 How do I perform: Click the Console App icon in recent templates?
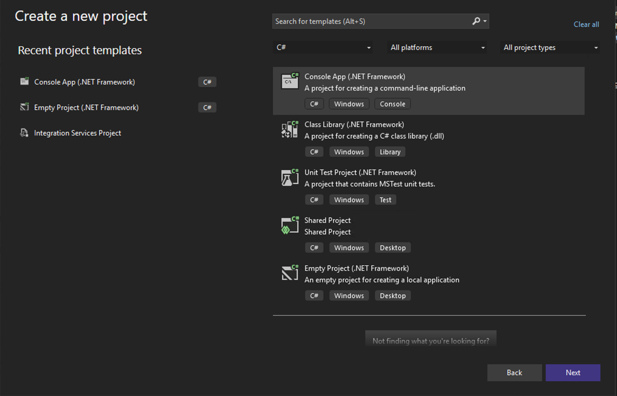point(24,81)
